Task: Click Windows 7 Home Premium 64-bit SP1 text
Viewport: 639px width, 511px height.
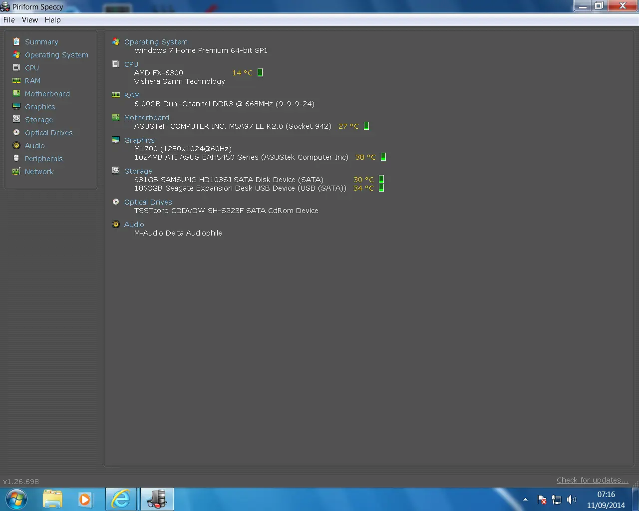Action: tap(201, 50)
